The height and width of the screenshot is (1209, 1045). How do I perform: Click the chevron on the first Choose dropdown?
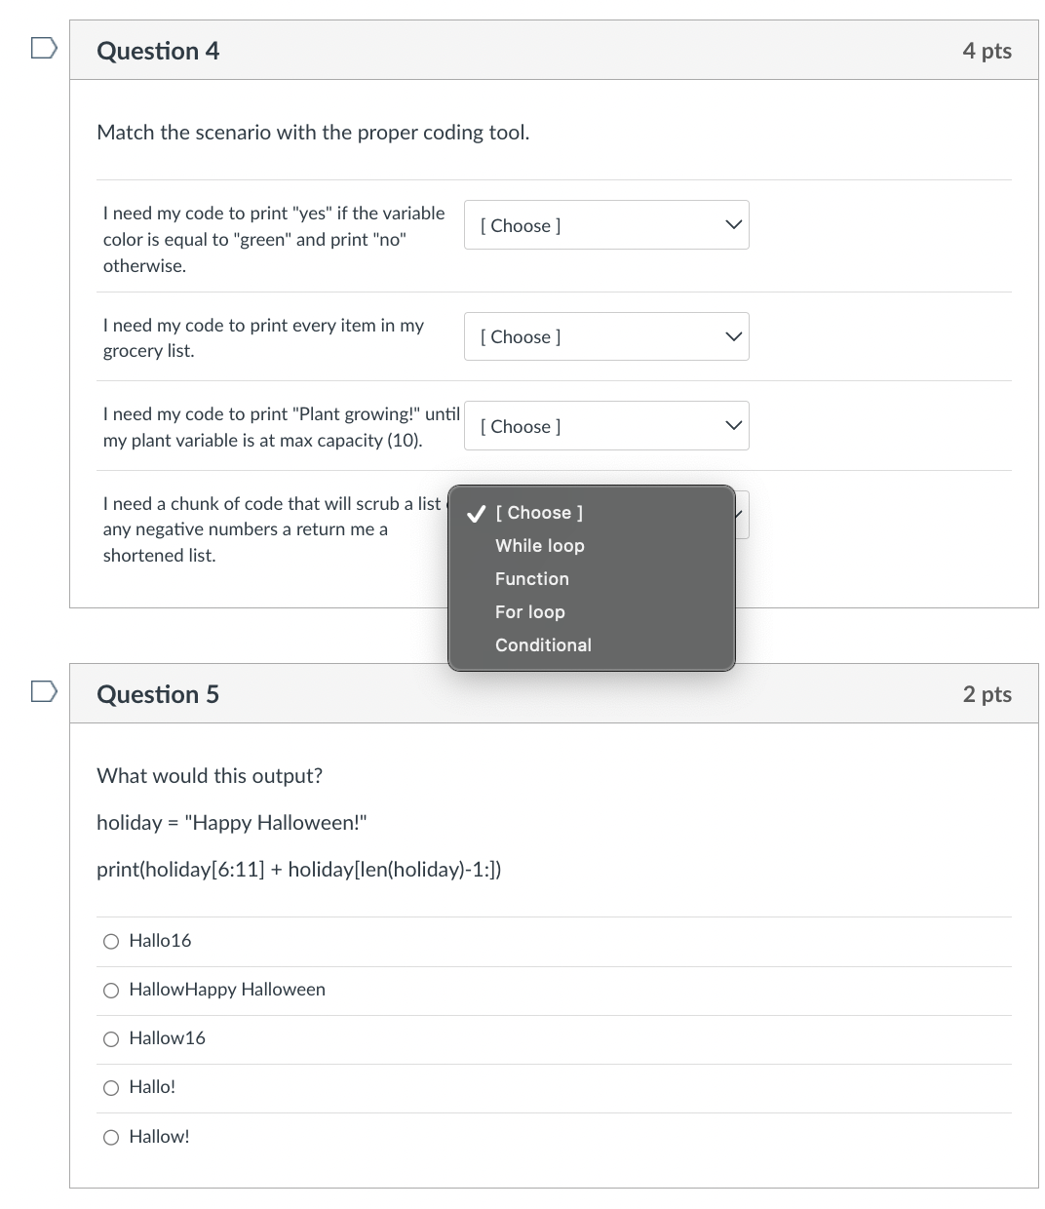732,224
